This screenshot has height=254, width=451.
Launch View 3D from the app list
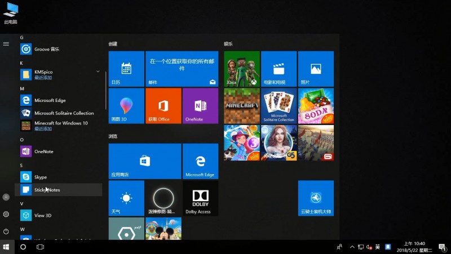[x=59, y=215]
